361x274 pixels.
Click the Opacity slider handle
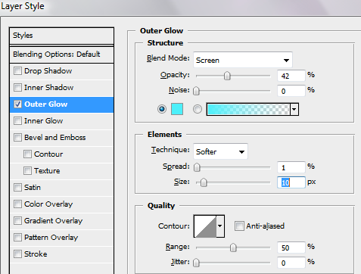227,76
